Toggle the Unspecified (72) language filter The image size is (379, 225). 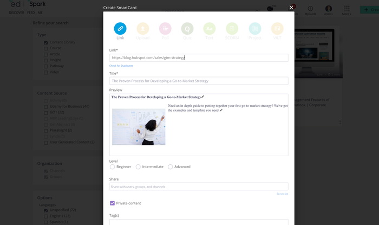pos(46,210)
